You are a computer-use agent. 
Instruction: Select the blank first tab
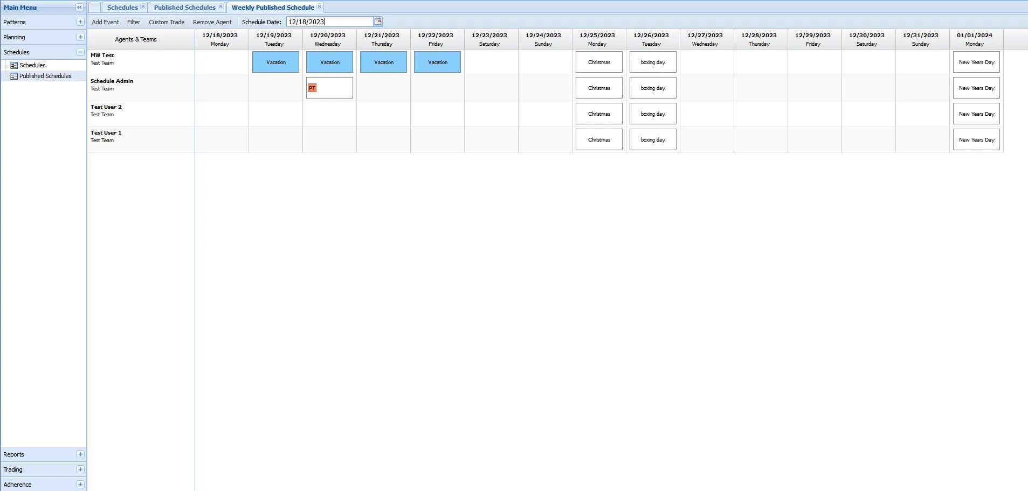pyautogui.click(x=94, y=7)
